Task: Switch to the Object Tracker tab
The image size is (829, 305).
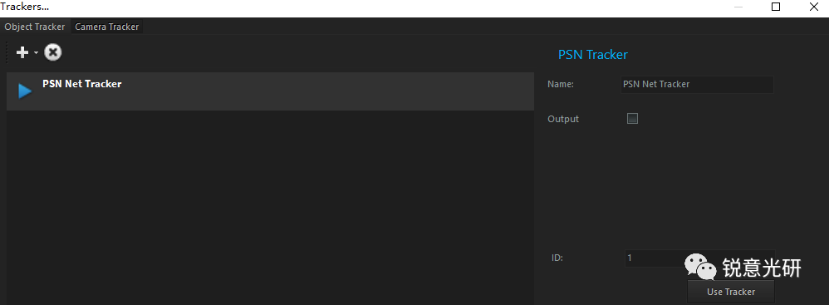Action: (x=35, y=27)
